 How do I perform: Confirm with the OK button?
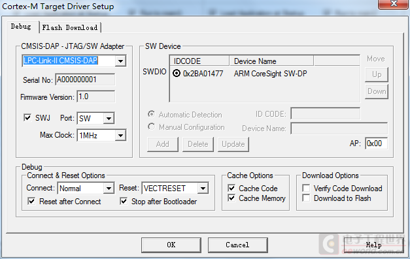[x=171, y=245]
